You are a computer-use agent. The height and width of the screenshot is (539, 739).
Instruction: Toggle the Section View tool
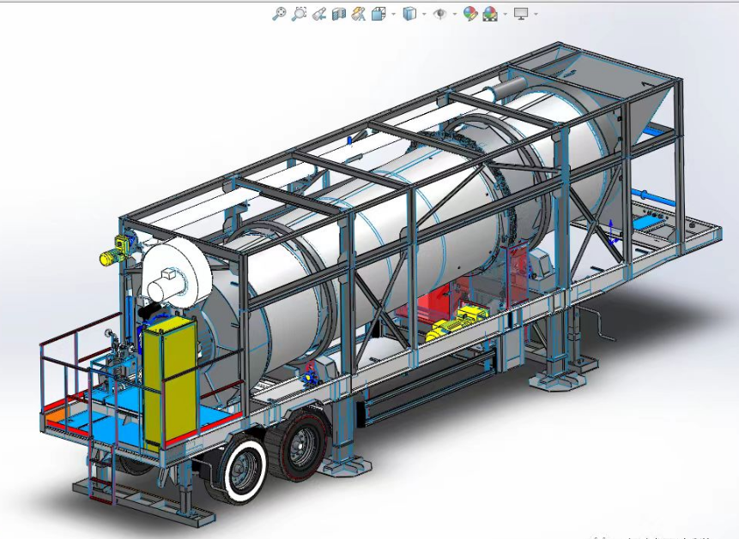(339, 14)
